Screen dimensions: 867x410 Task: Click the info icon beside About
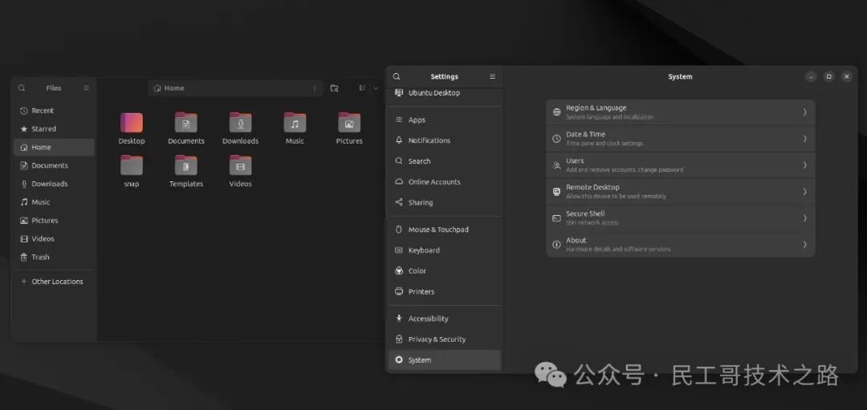556,244
